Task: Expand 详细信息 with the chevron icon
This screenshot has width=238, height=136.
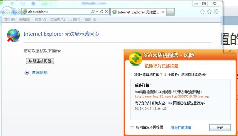Action: coord(27,73)
